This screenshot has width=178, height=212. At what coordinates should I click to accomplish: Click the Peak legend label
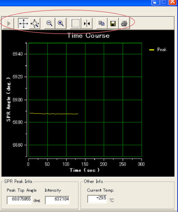point(162,50)
